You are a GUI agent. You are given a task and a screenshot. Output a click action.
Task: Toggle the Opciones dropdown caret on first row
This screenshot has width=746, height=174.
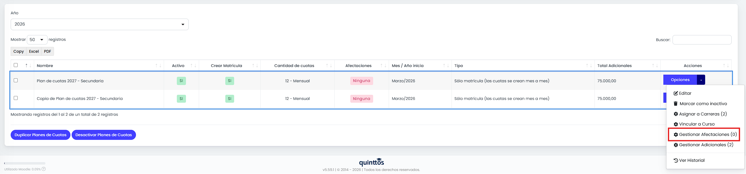701,80
